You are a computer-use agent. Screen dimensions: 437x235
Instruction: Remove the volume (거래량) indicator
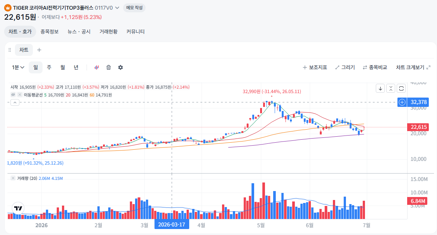(13, 178)
